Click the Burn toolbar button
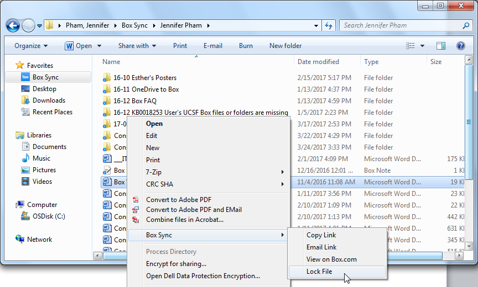The height and width of the screenshot is (287, 478). click(x=246, y=46)
